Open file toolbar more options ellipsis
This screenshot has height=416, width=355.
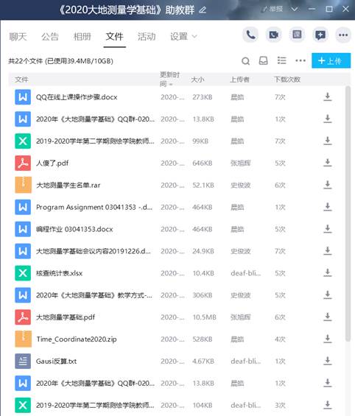(300, 61)
